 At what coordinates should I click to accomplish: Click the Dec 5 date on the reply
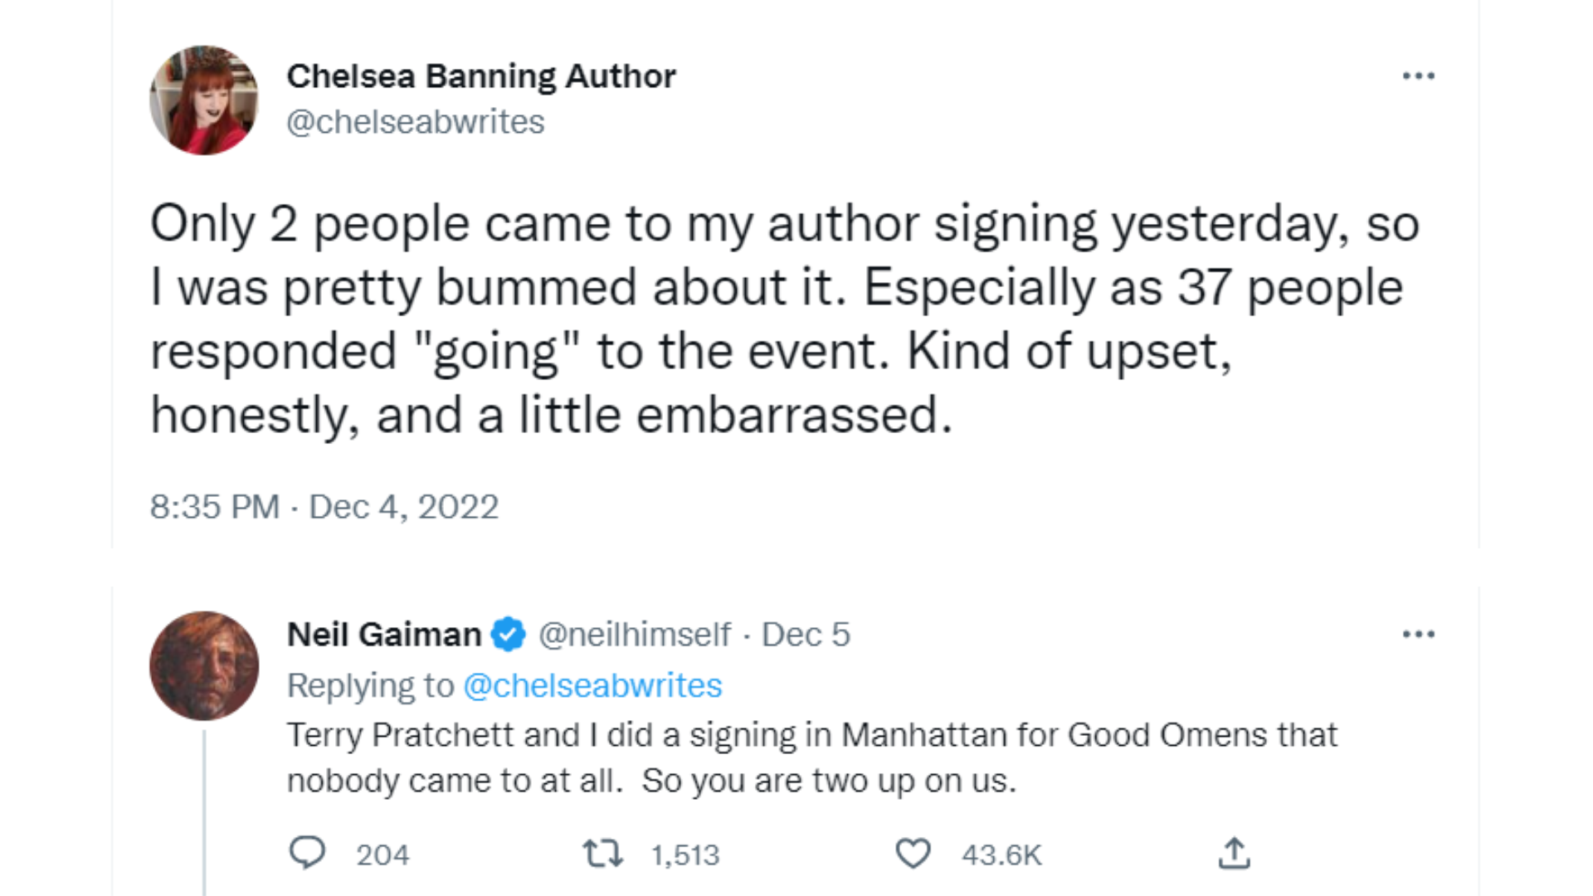pyautogui.click(x=806, y=635)
